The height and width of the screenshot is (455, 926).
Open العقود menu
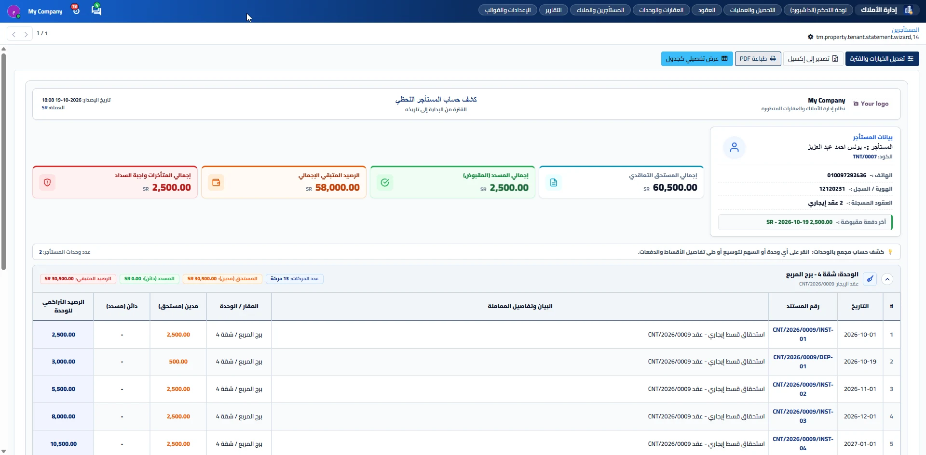click(x=707, y=10)
